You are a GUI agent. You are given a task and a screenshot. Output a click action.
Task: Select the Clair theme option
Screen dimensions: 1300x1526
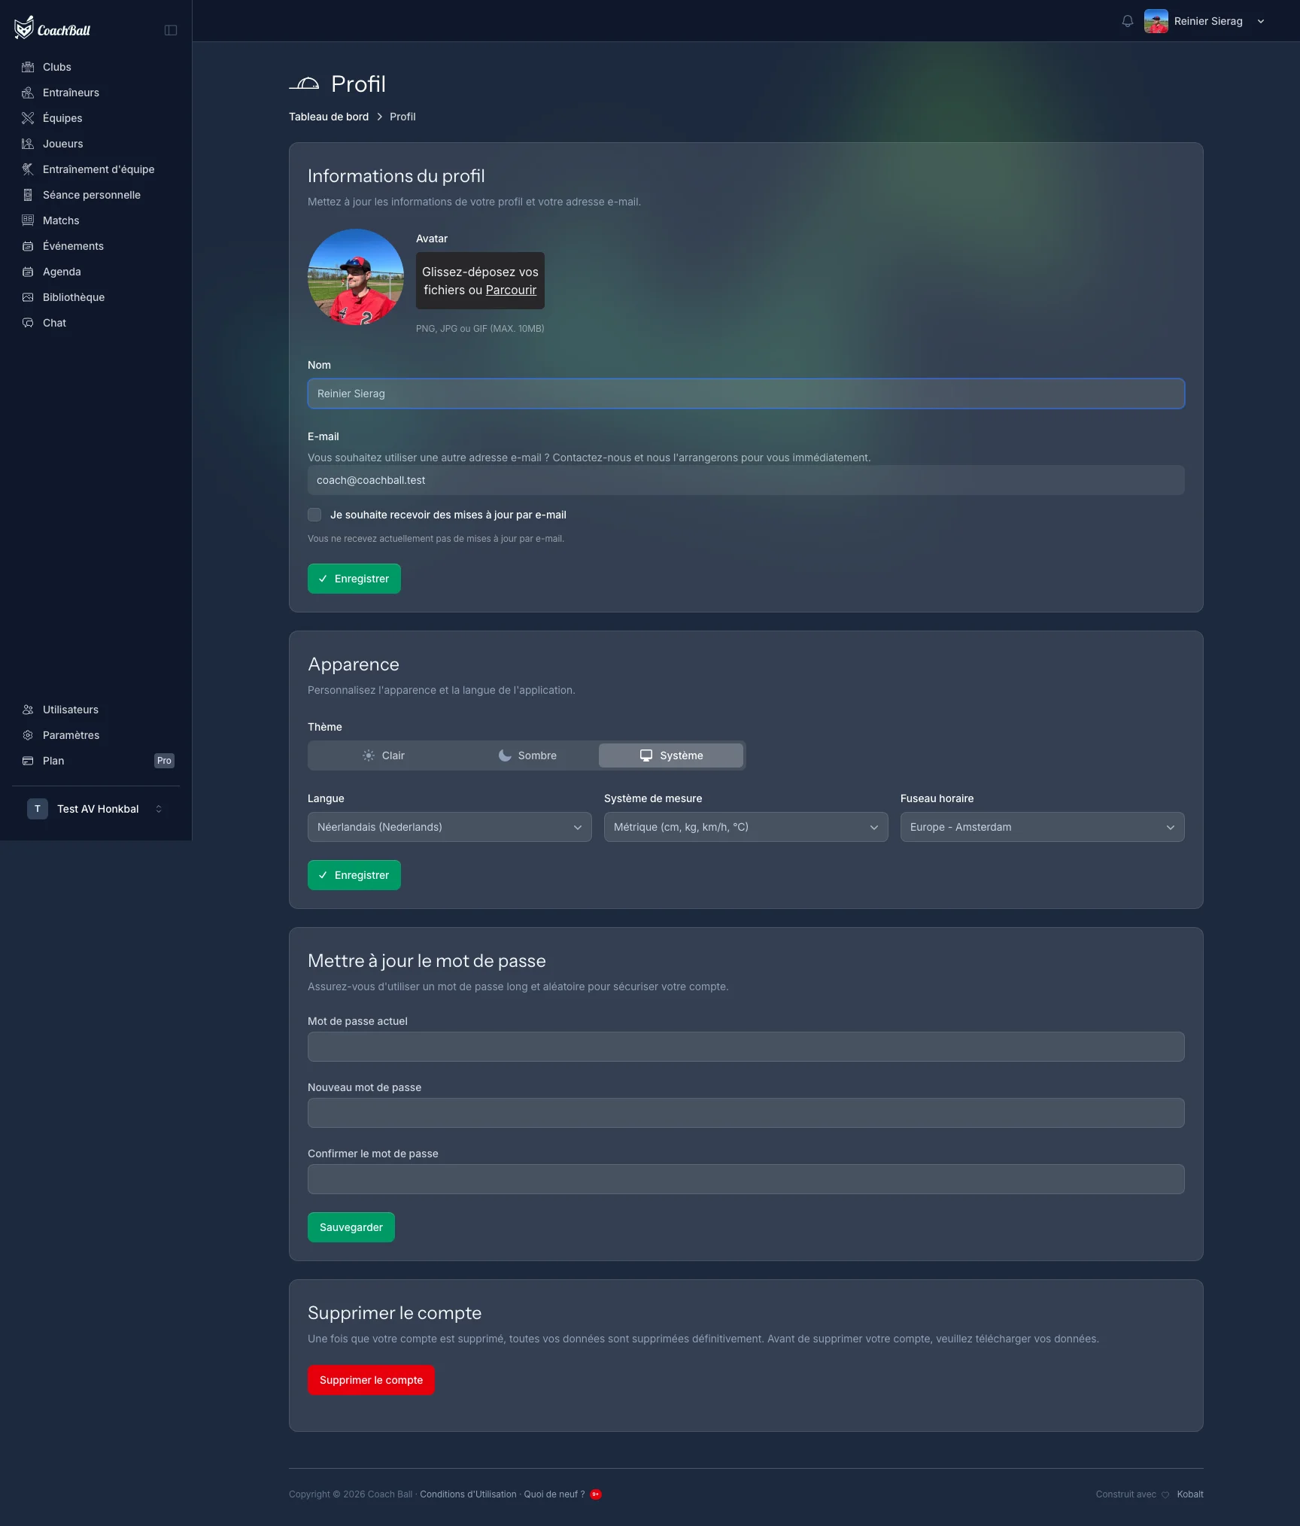pyautogui.click(x=384, y=755)
